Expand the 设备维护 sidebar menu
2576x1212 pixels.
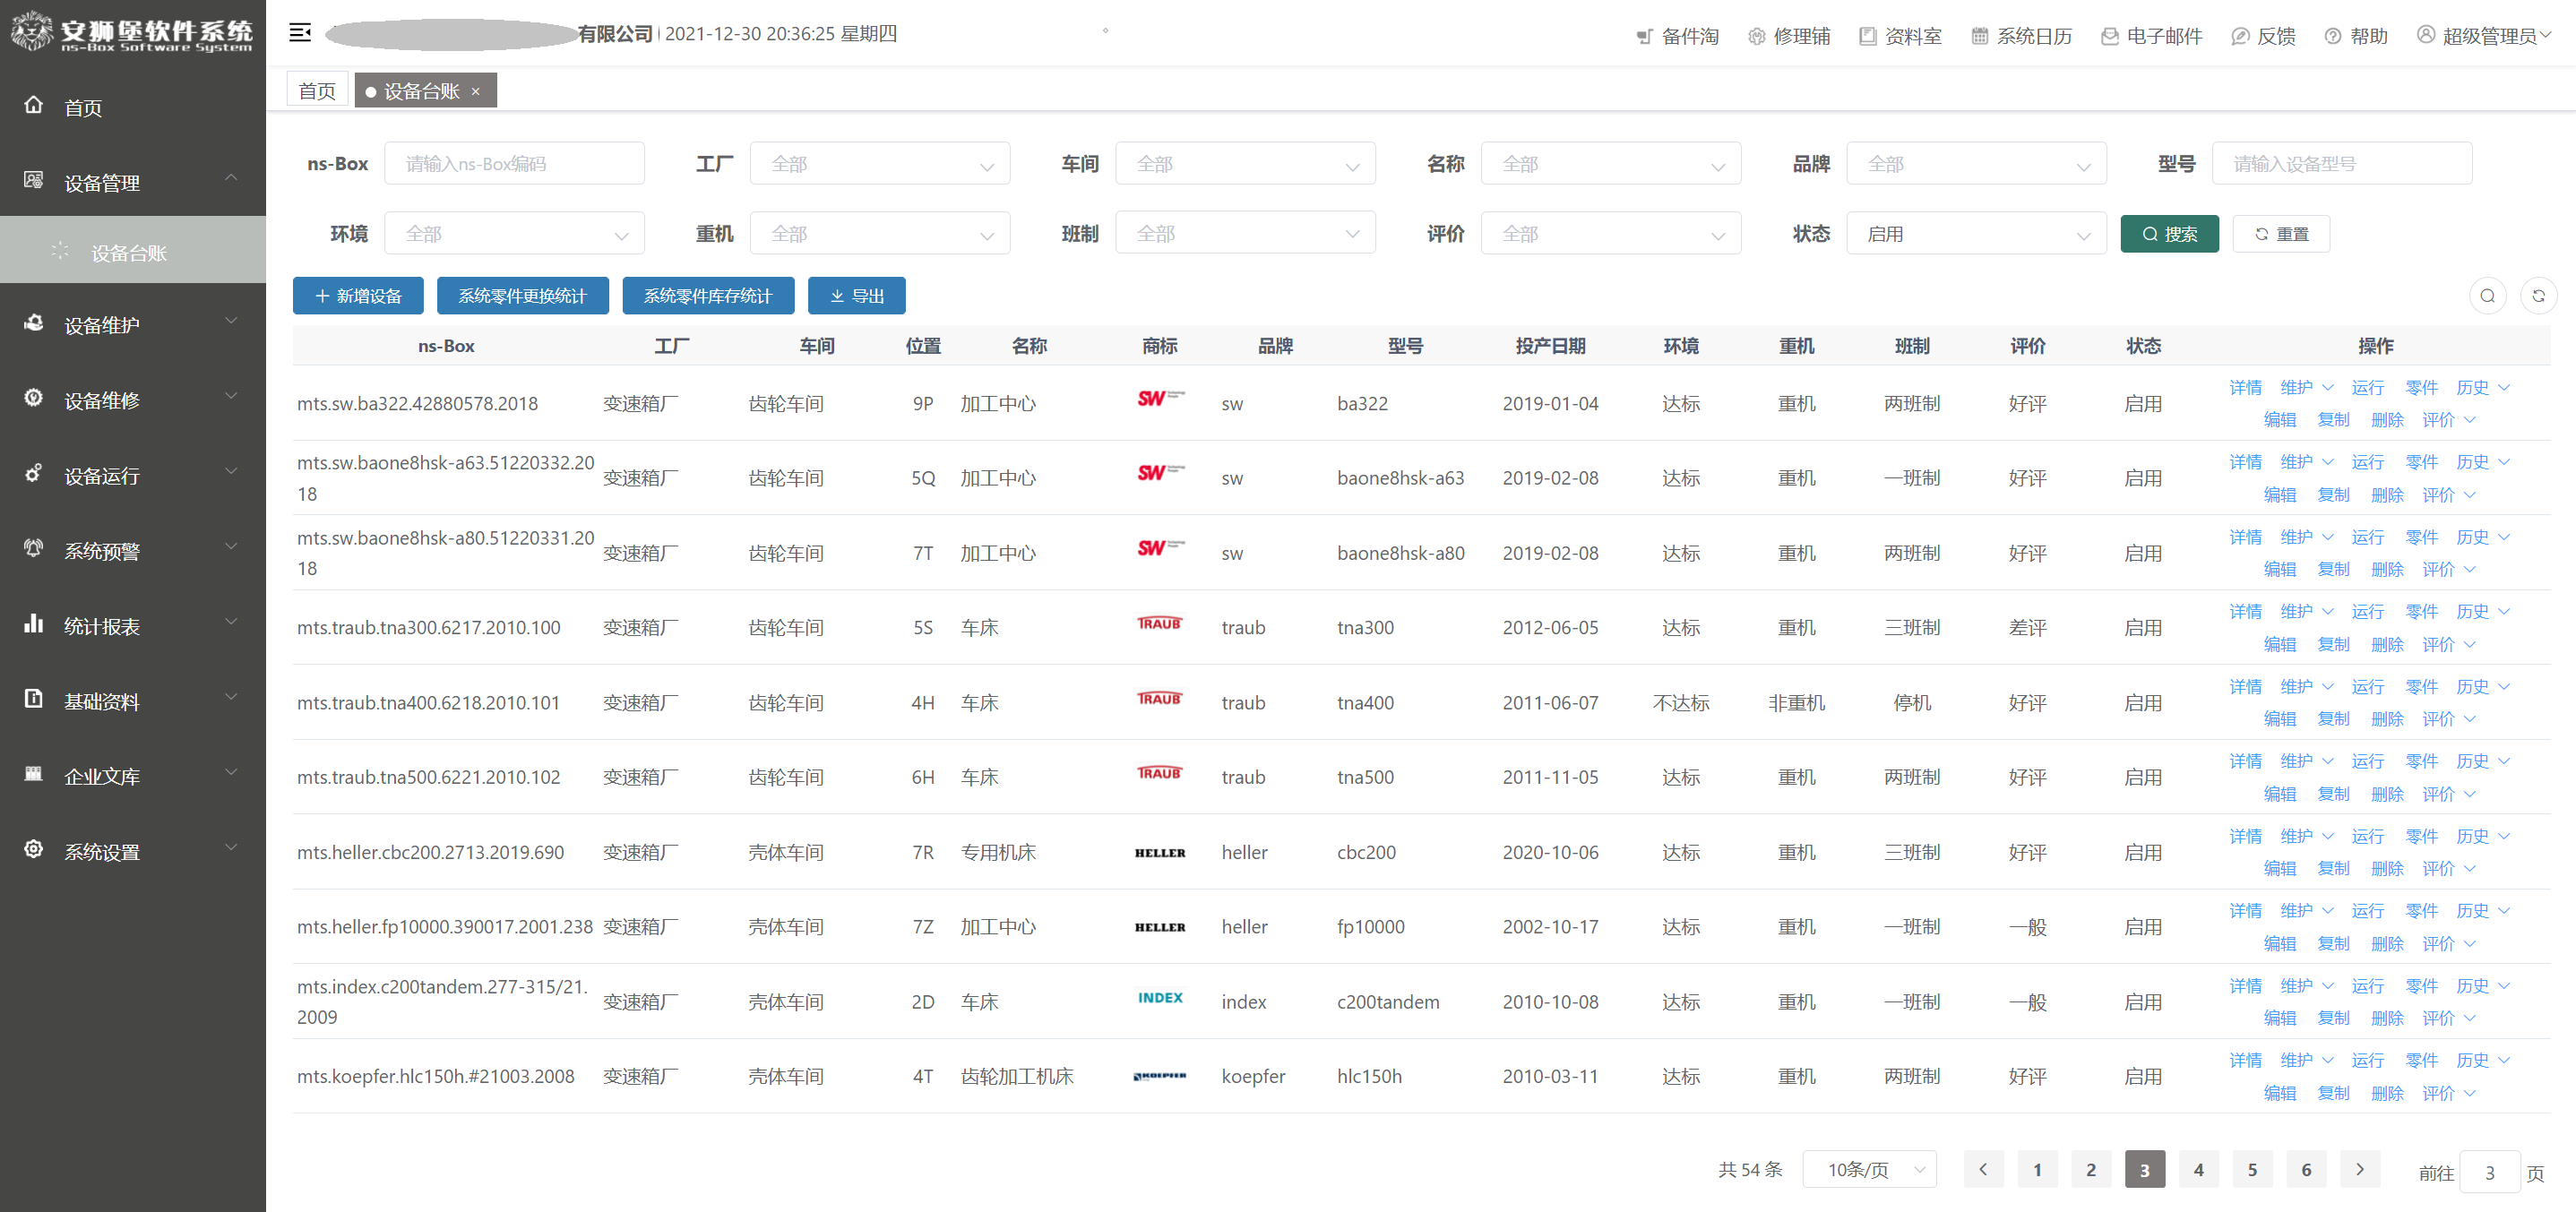tap(104, 324)
